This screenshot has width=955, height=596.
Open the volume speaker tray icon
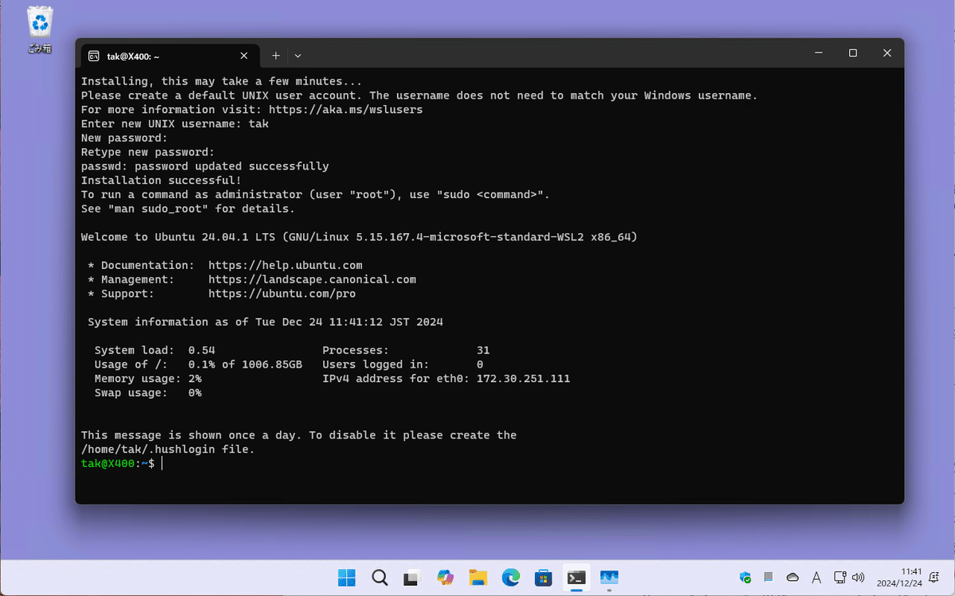pyautogui.click(x=858, y=578)
